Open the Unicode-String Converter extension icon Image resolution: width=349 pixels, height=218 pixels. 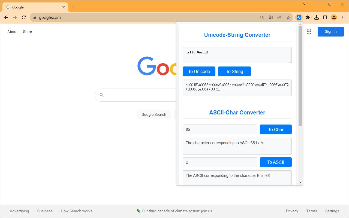(x=299, y=17)
